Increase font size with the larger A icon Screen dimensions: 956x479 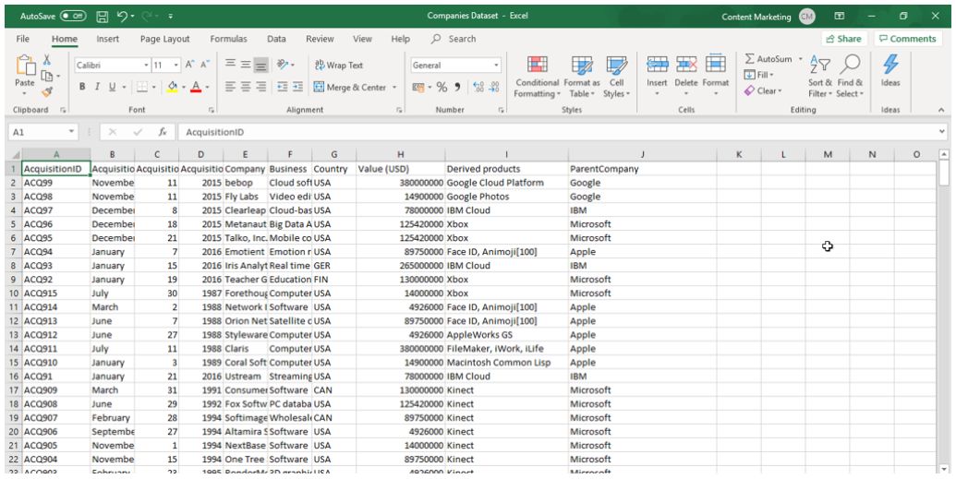click(x=189, y=65)
